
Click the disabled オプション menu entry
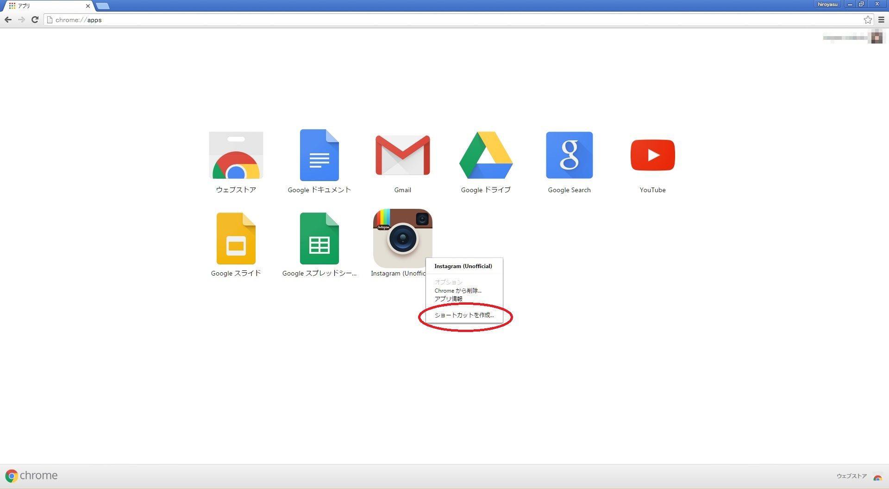click(448, 282)
